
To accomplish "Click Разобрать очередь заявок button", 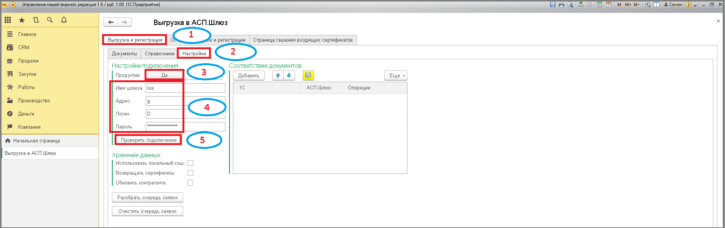I will 148,197.
